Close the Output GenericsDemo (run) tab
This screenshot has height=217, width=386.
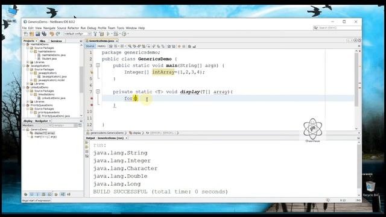click(x=127, y=138)
